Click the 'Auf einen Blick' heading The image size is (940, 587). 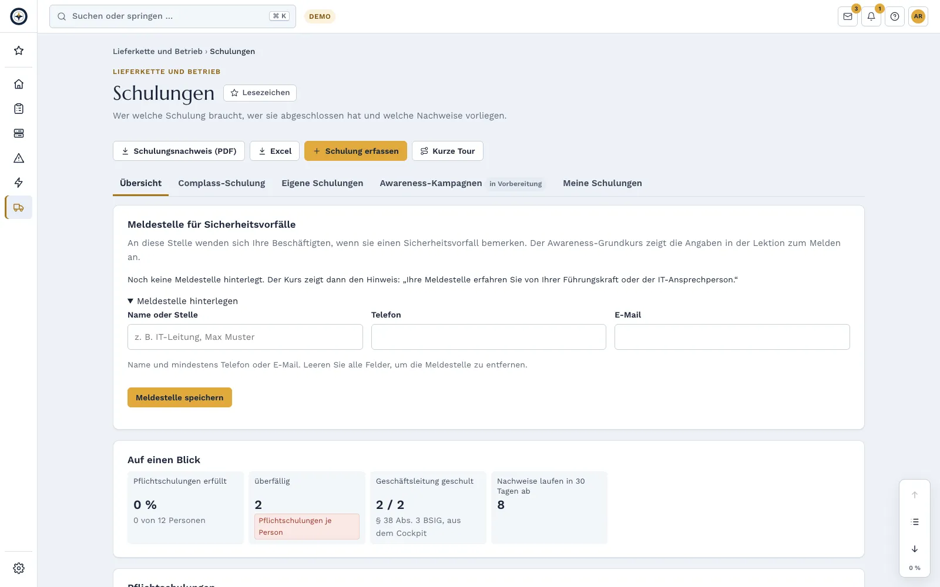click(x=164, y=460)
